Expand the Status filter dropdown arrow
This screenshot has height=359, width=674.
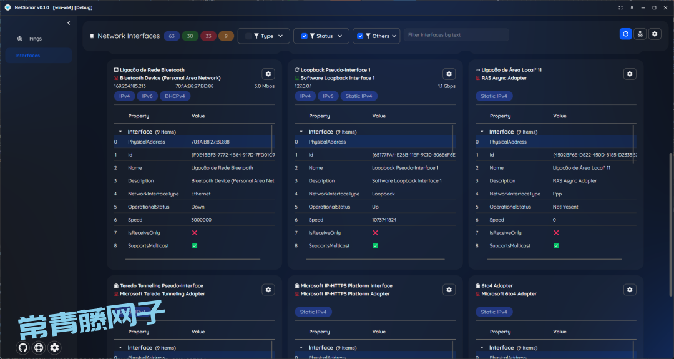[x=340, y=36]
